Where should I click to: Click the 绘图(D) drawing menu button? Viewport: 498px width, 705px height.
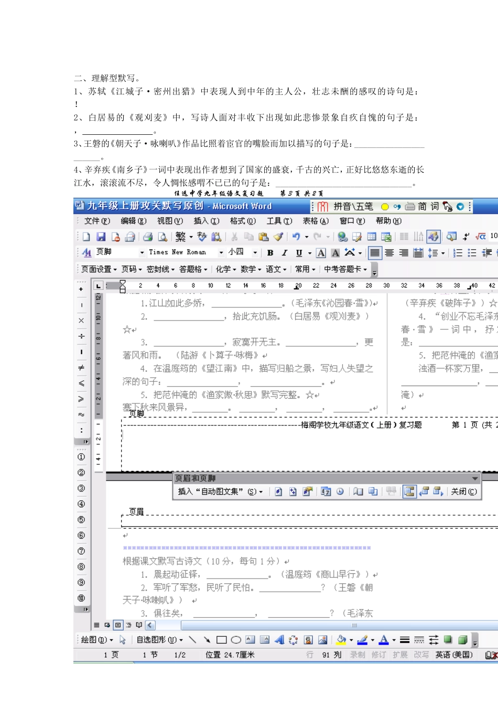(97, 639)
